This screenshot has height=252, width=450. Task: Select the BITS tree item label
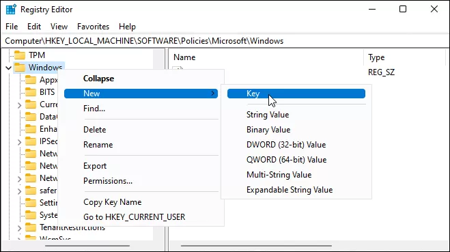pos(47,92)
